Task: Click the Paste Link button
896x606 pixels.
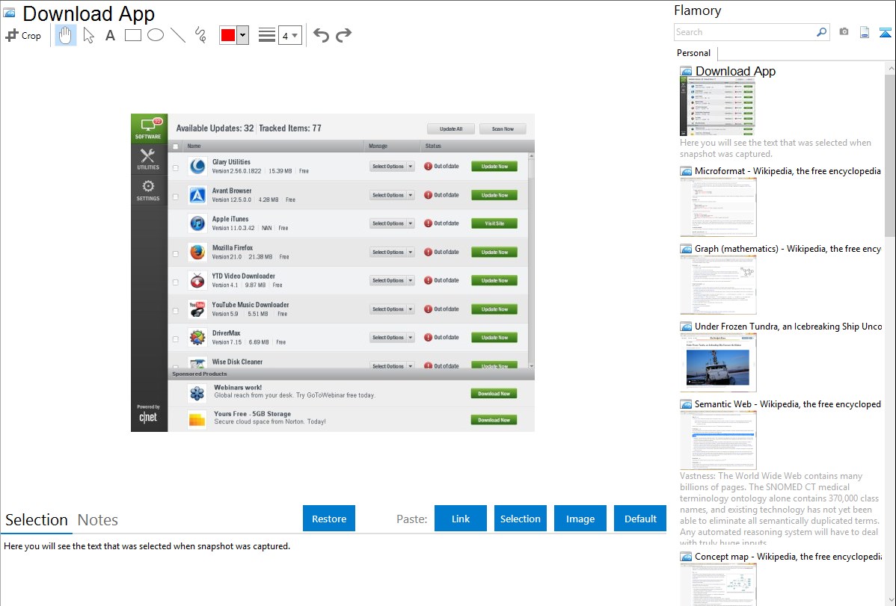Action: [461, 519]
